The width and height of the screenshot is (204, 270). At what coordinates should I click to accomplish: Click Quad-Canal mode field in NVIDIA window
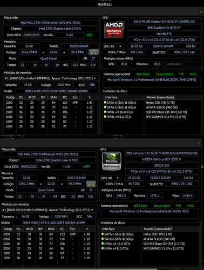coord(46,190)
